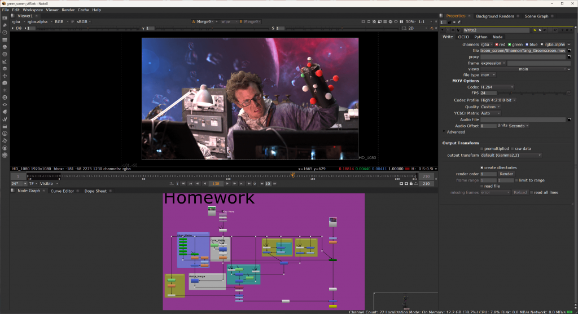
Task: Open the Image nodes toolbar menu
Action: (5, 18)
